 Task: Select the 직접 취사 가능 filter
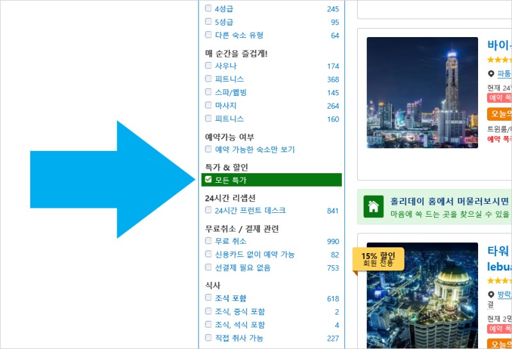(x=239, y=338)
